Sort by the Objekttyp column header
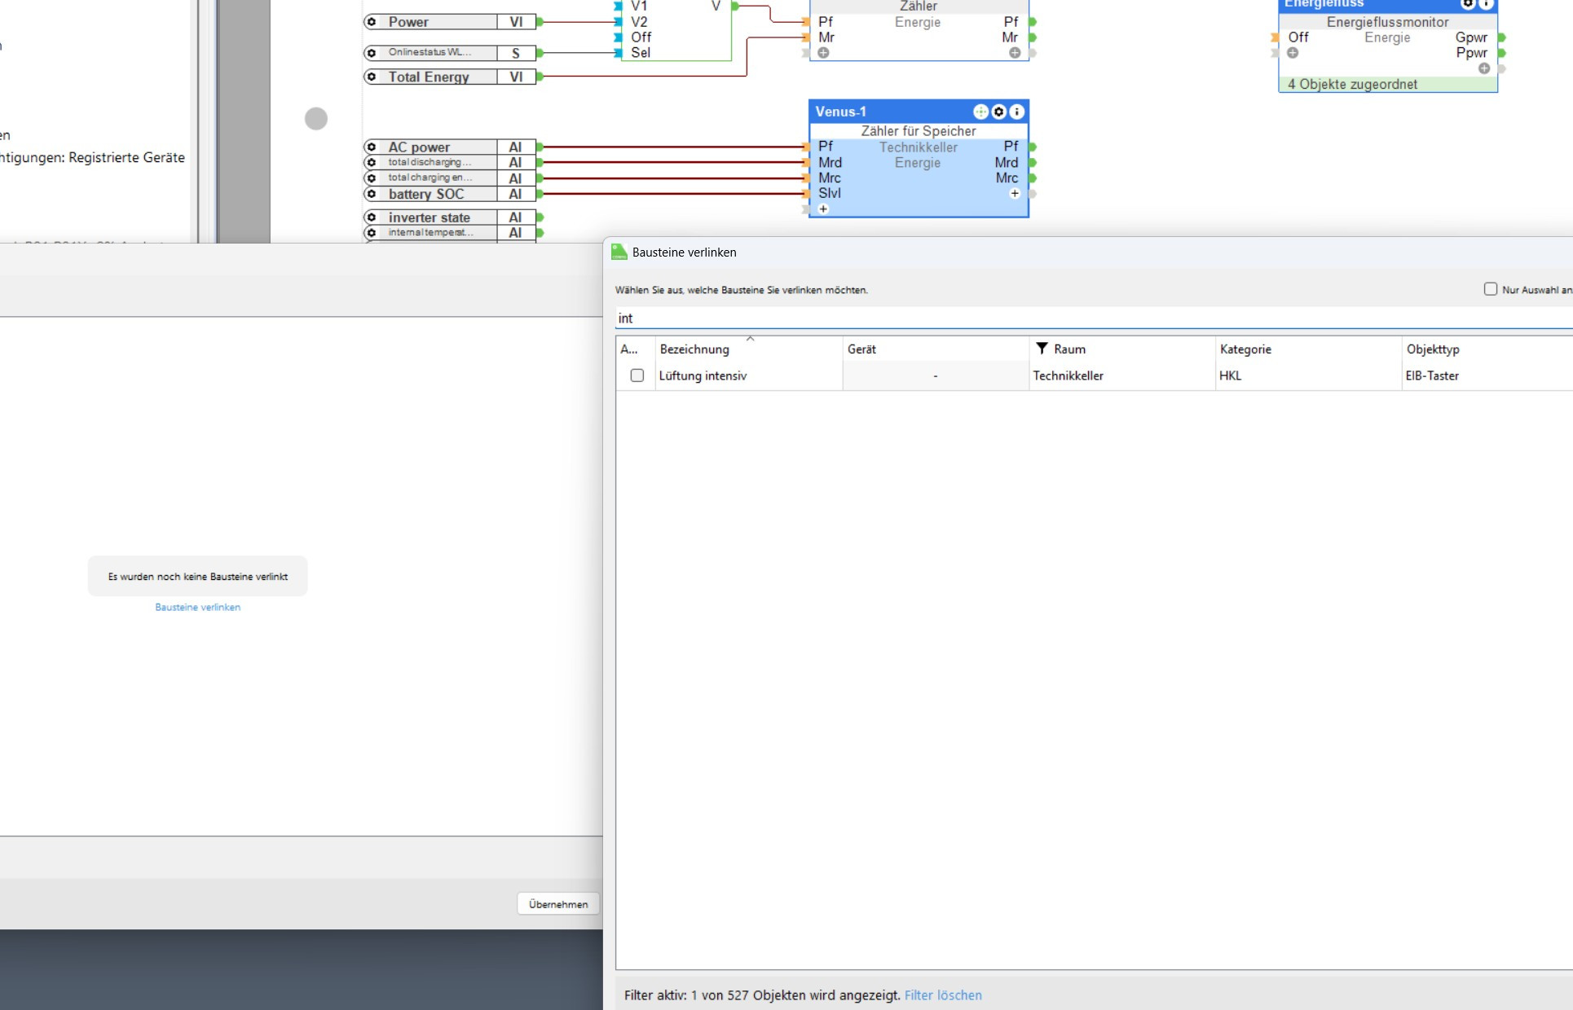The height and width of the screenshot is (1010, 1573). coord(1433,349)
